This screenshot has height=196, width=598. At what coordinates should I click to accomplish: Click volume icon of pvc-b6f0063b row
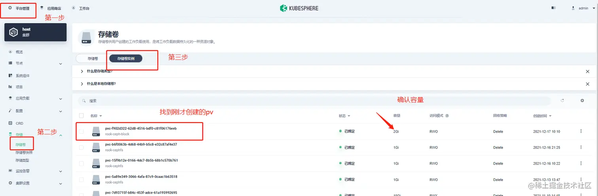coord(96,147)
